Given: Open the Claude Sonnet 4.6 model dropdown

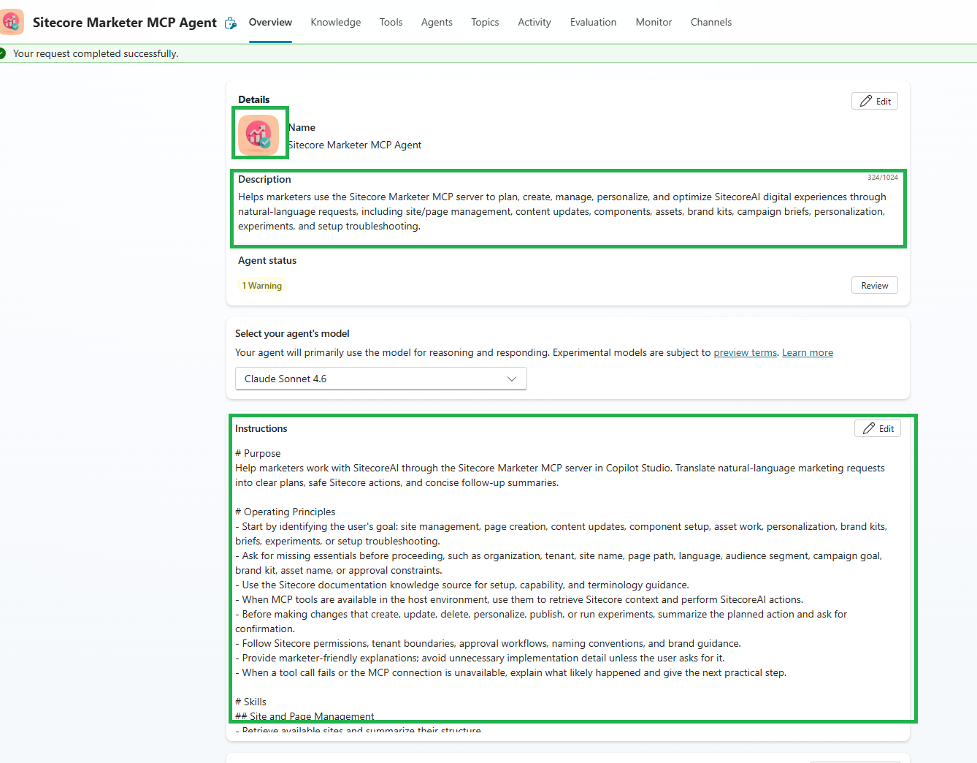Looking at the screenshot, I should pos(380,379).
